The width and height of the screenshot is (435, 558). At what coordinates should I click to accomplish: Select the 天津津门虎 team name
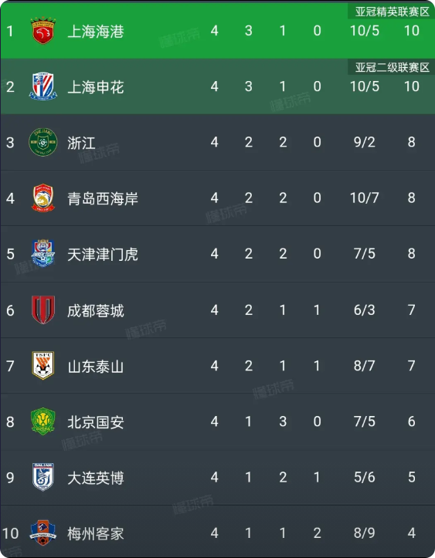[x=103, y=255]
